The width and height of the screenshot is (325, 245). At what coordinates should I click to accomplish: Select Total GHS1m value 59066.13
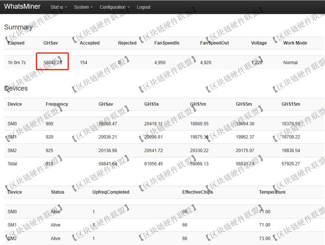[x=199, y=163]
